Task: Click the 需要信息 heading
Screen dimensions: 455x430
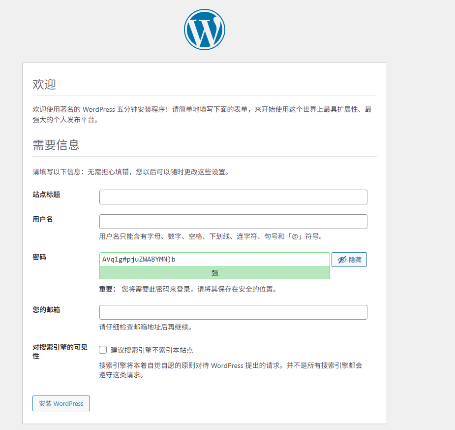Action: [x=56, y=145]
